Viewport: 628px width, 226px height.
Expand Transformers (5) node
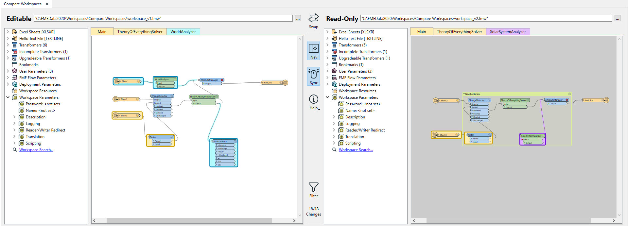[327, 45]
